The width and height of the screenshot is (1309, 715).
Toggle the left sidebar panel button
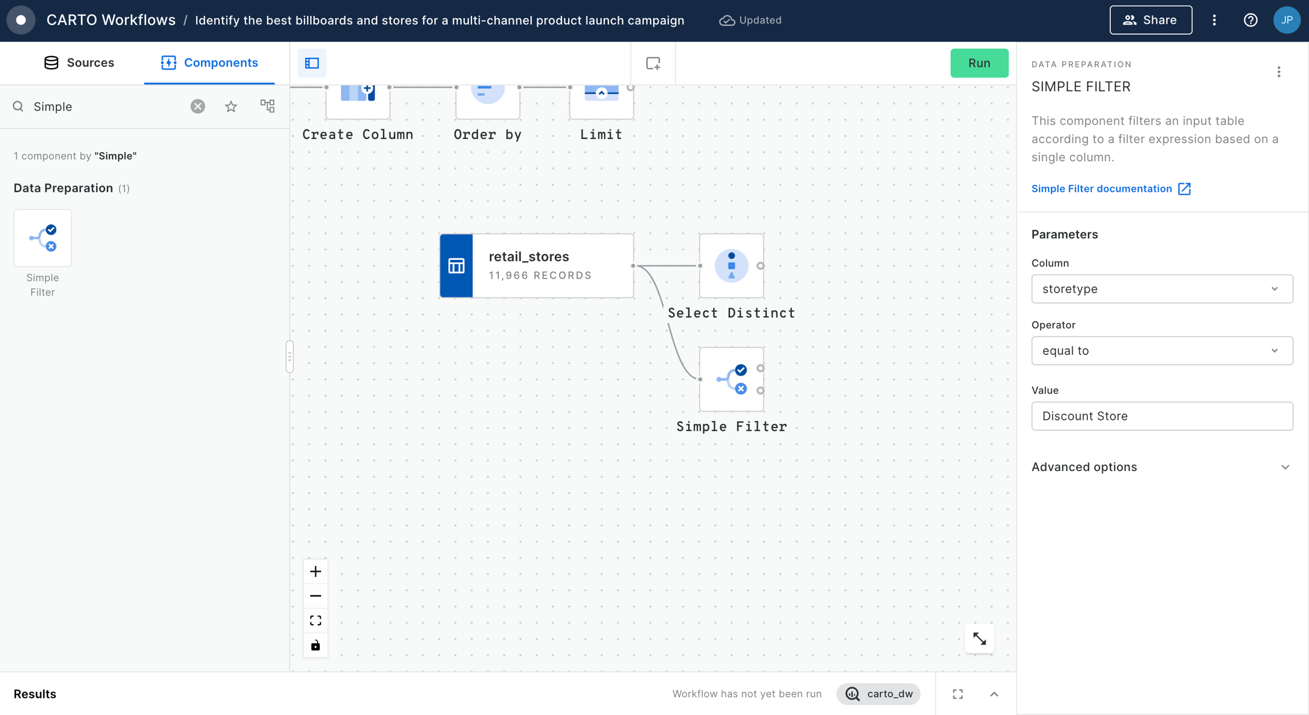click(312, 63)
